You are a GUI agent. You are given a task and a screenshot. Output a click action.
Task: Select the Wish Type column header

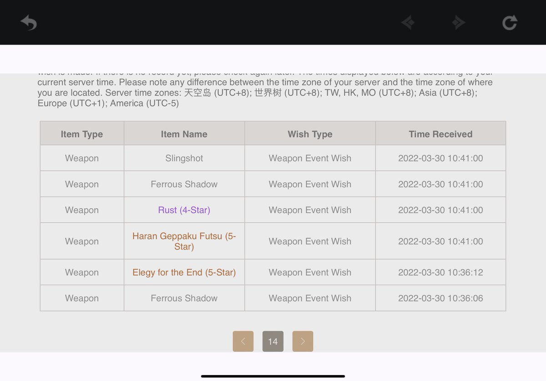[310, 134]
